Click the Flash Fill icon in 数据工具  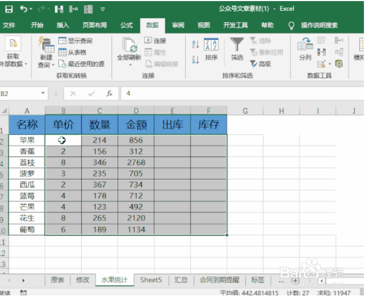pyautogui.click(x=321, y=41)
